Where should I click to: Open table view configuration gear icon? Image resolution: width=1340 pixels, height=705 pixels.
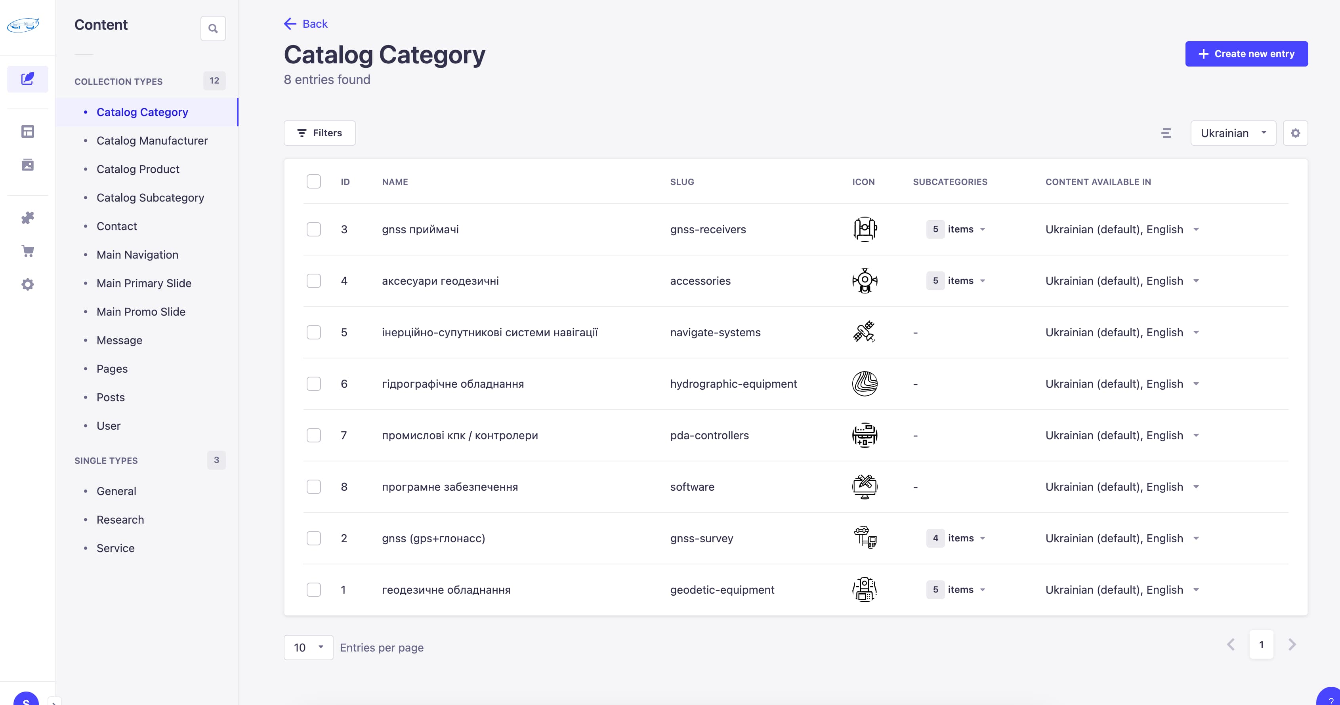click(x=1295, y=133)
